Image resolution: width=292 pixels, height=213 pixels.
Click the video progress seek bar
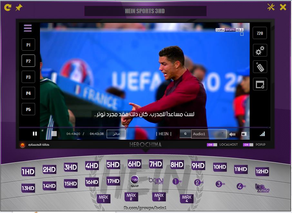(x=144, y=127)
